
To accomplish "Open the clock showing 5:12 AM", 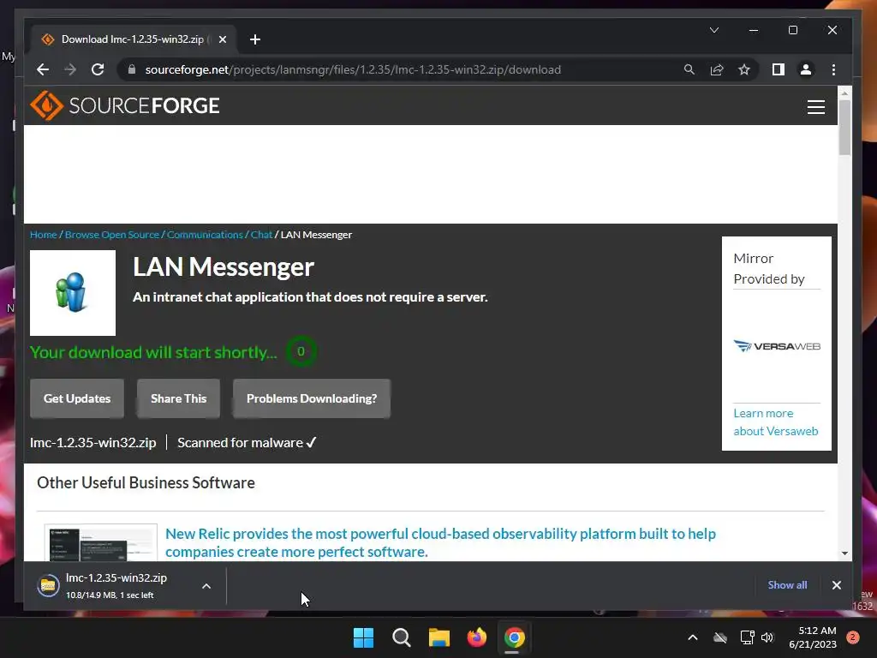I will point(813,637).
